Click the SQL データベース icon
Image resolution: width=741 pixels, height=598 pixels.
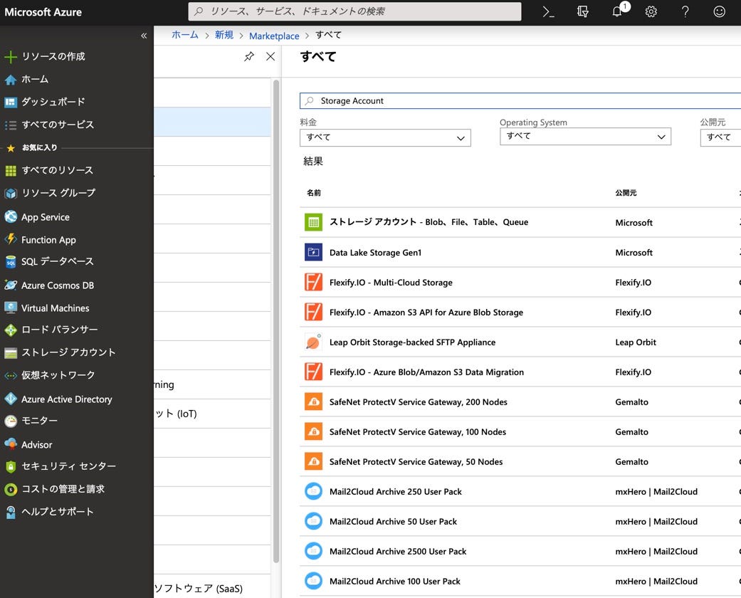tap(11, 262)
